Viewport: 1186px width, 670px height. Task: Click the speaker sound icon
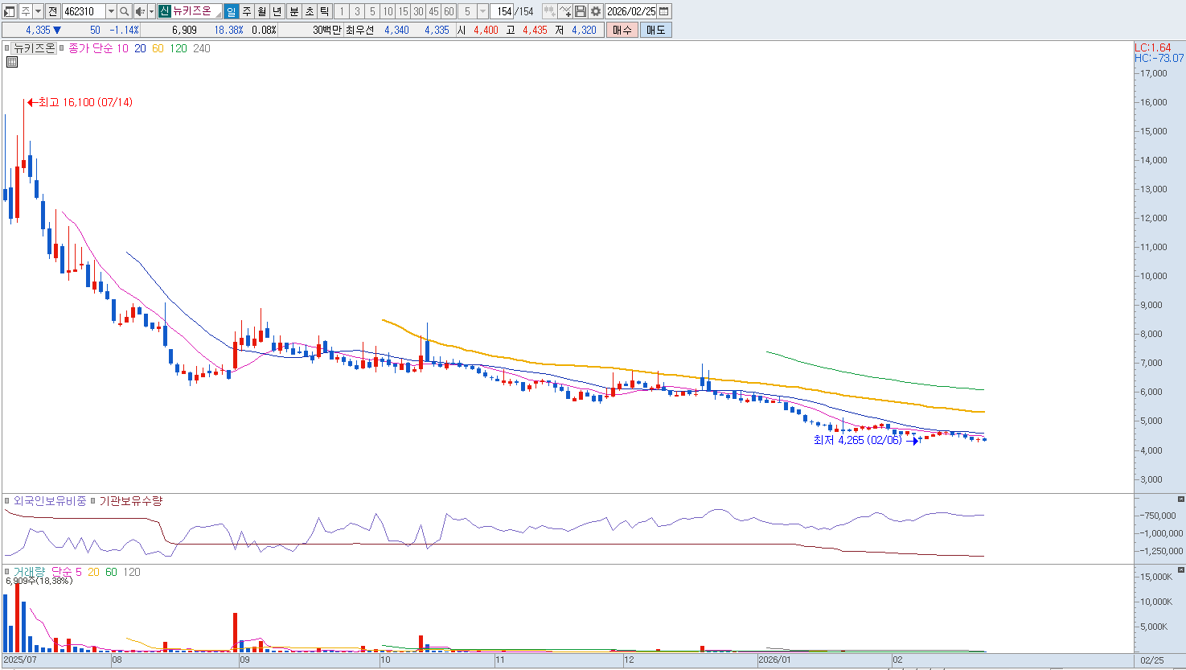(139, 11)
